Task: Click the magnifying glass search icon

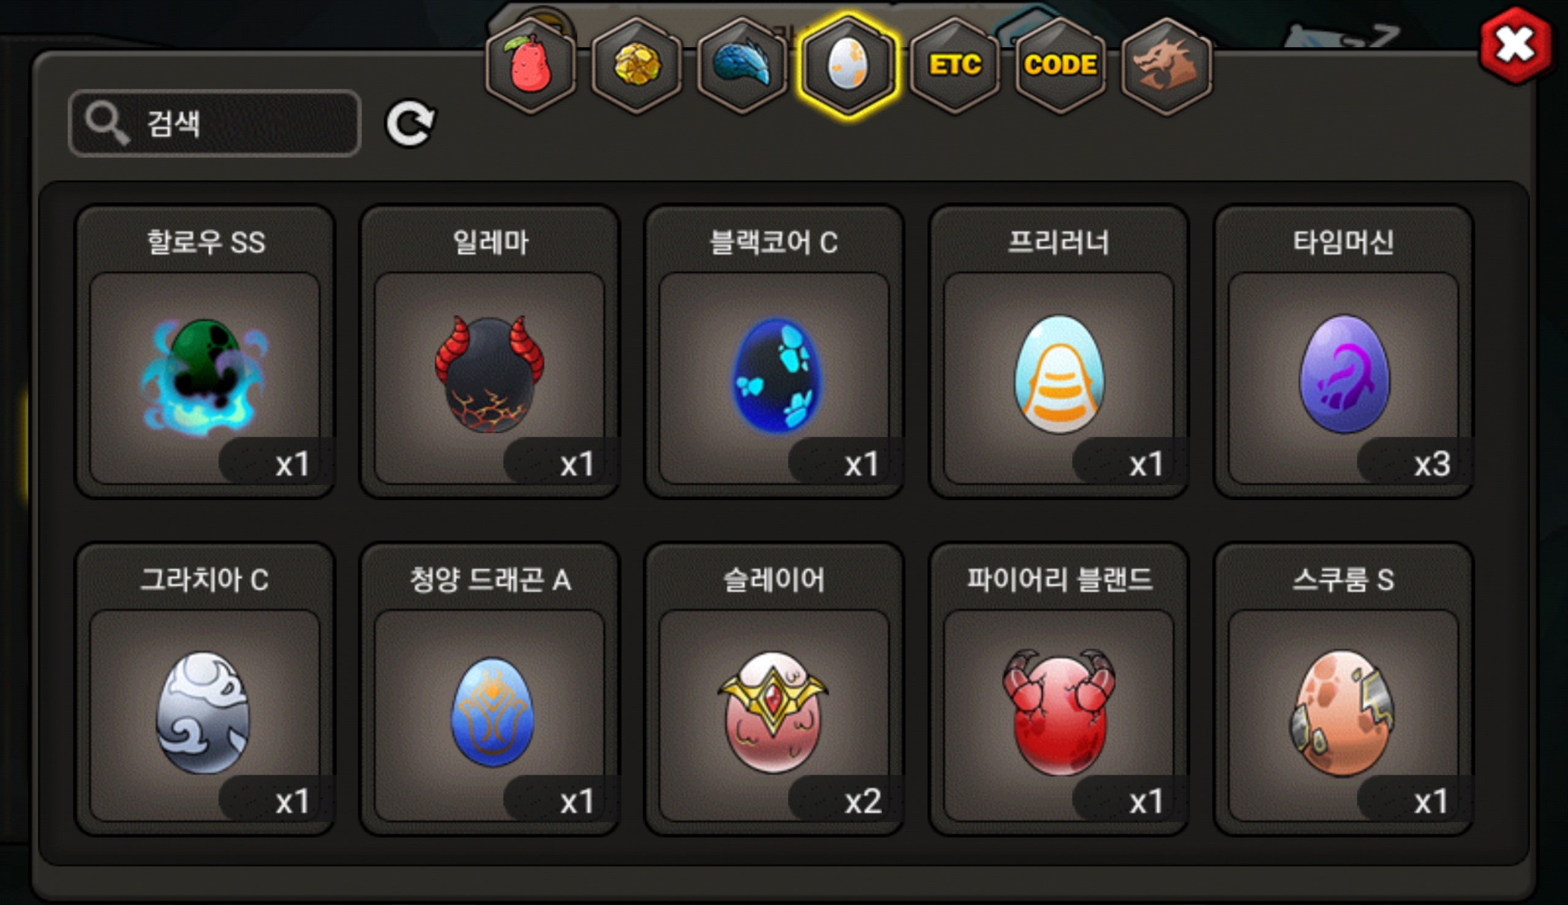Action: (x=107, y=123)
